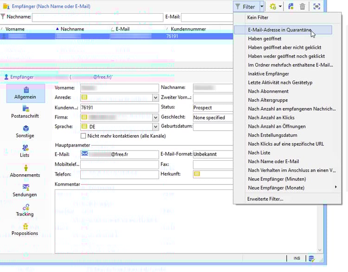This screenshot has height=272, width=348.
Task: Click the fullscreen frame icon in toolbar
Action: point(317,6)
